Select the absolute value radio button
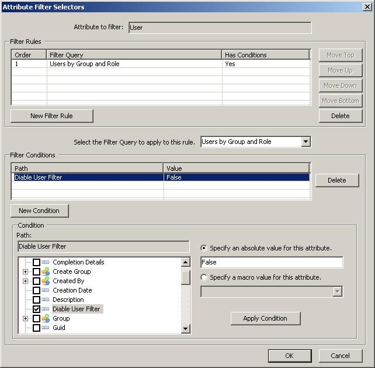This screenshot has width=375, height=368. click(204, 248)
